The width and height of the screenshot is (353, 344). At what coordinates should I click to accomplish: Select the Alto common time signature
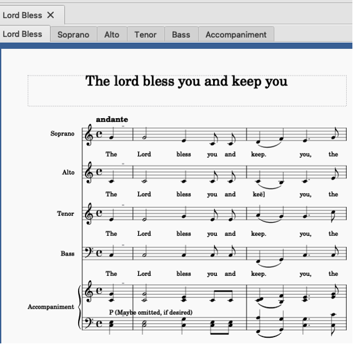(x=99, y=172)
